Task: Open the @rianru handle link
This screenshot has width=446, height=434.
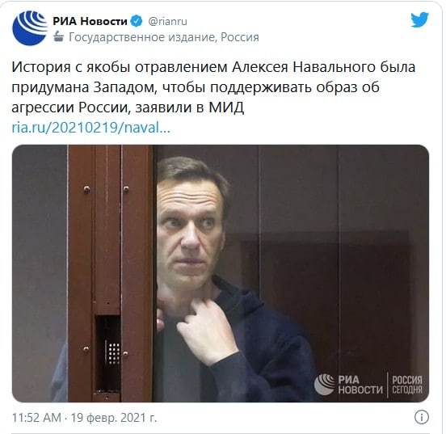Action: click(167, 22)
